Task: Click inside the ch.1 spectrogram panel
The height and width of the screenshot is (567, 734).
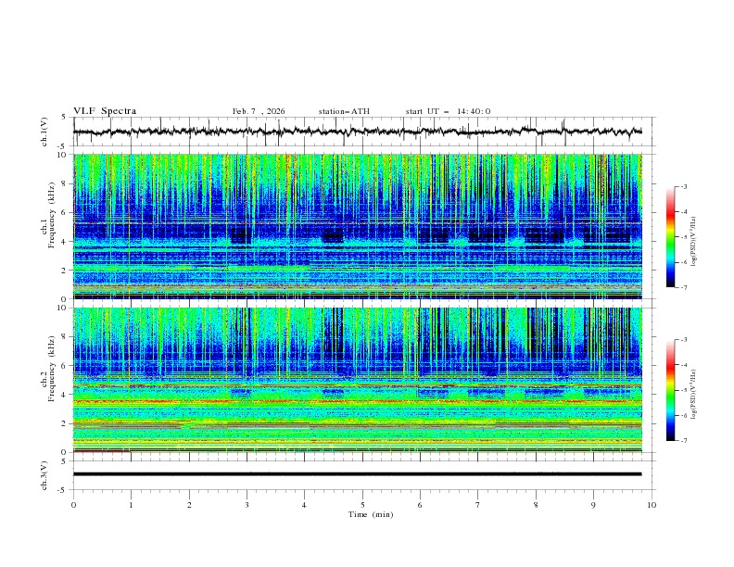Action: click(x=358, y=226)
